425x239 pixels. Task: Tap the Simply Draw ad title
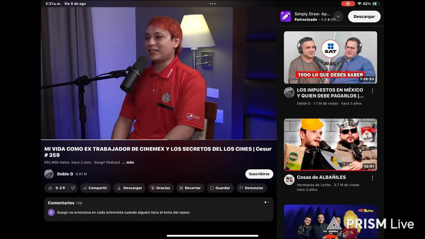coord(312,14)
